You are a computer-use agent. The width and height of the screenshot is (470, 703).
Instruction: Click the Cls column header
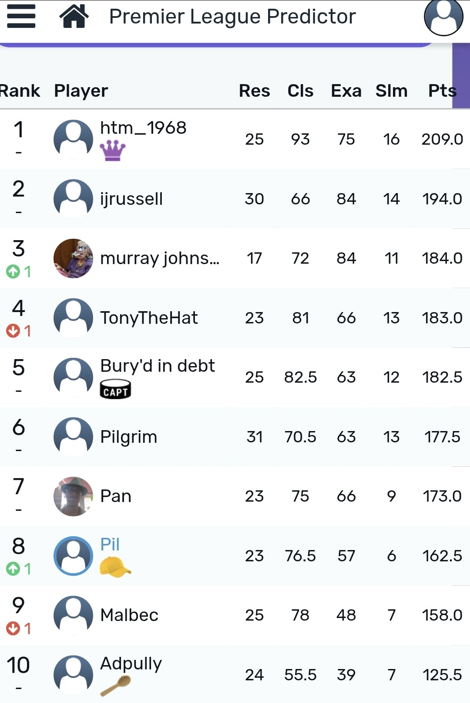point(300,91)
